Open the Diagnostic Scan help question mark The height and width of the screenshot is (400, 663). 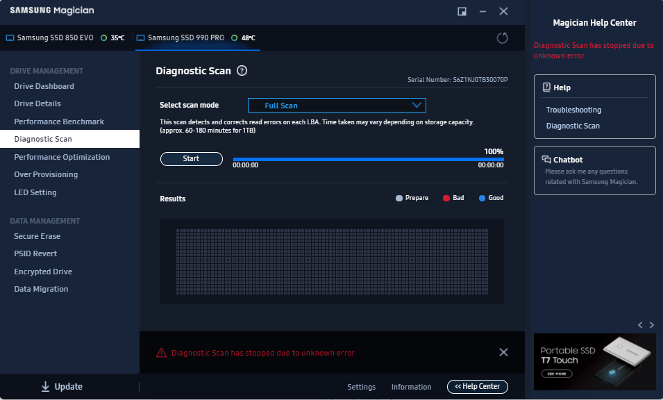[x=242, y=71]
